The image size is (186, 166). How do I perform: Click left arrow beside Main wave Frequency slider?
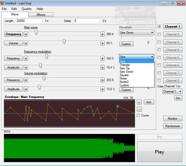point(26,34)
